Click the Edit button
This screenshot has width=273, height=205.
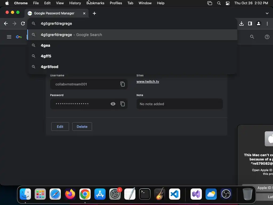(x=60, y=127)
